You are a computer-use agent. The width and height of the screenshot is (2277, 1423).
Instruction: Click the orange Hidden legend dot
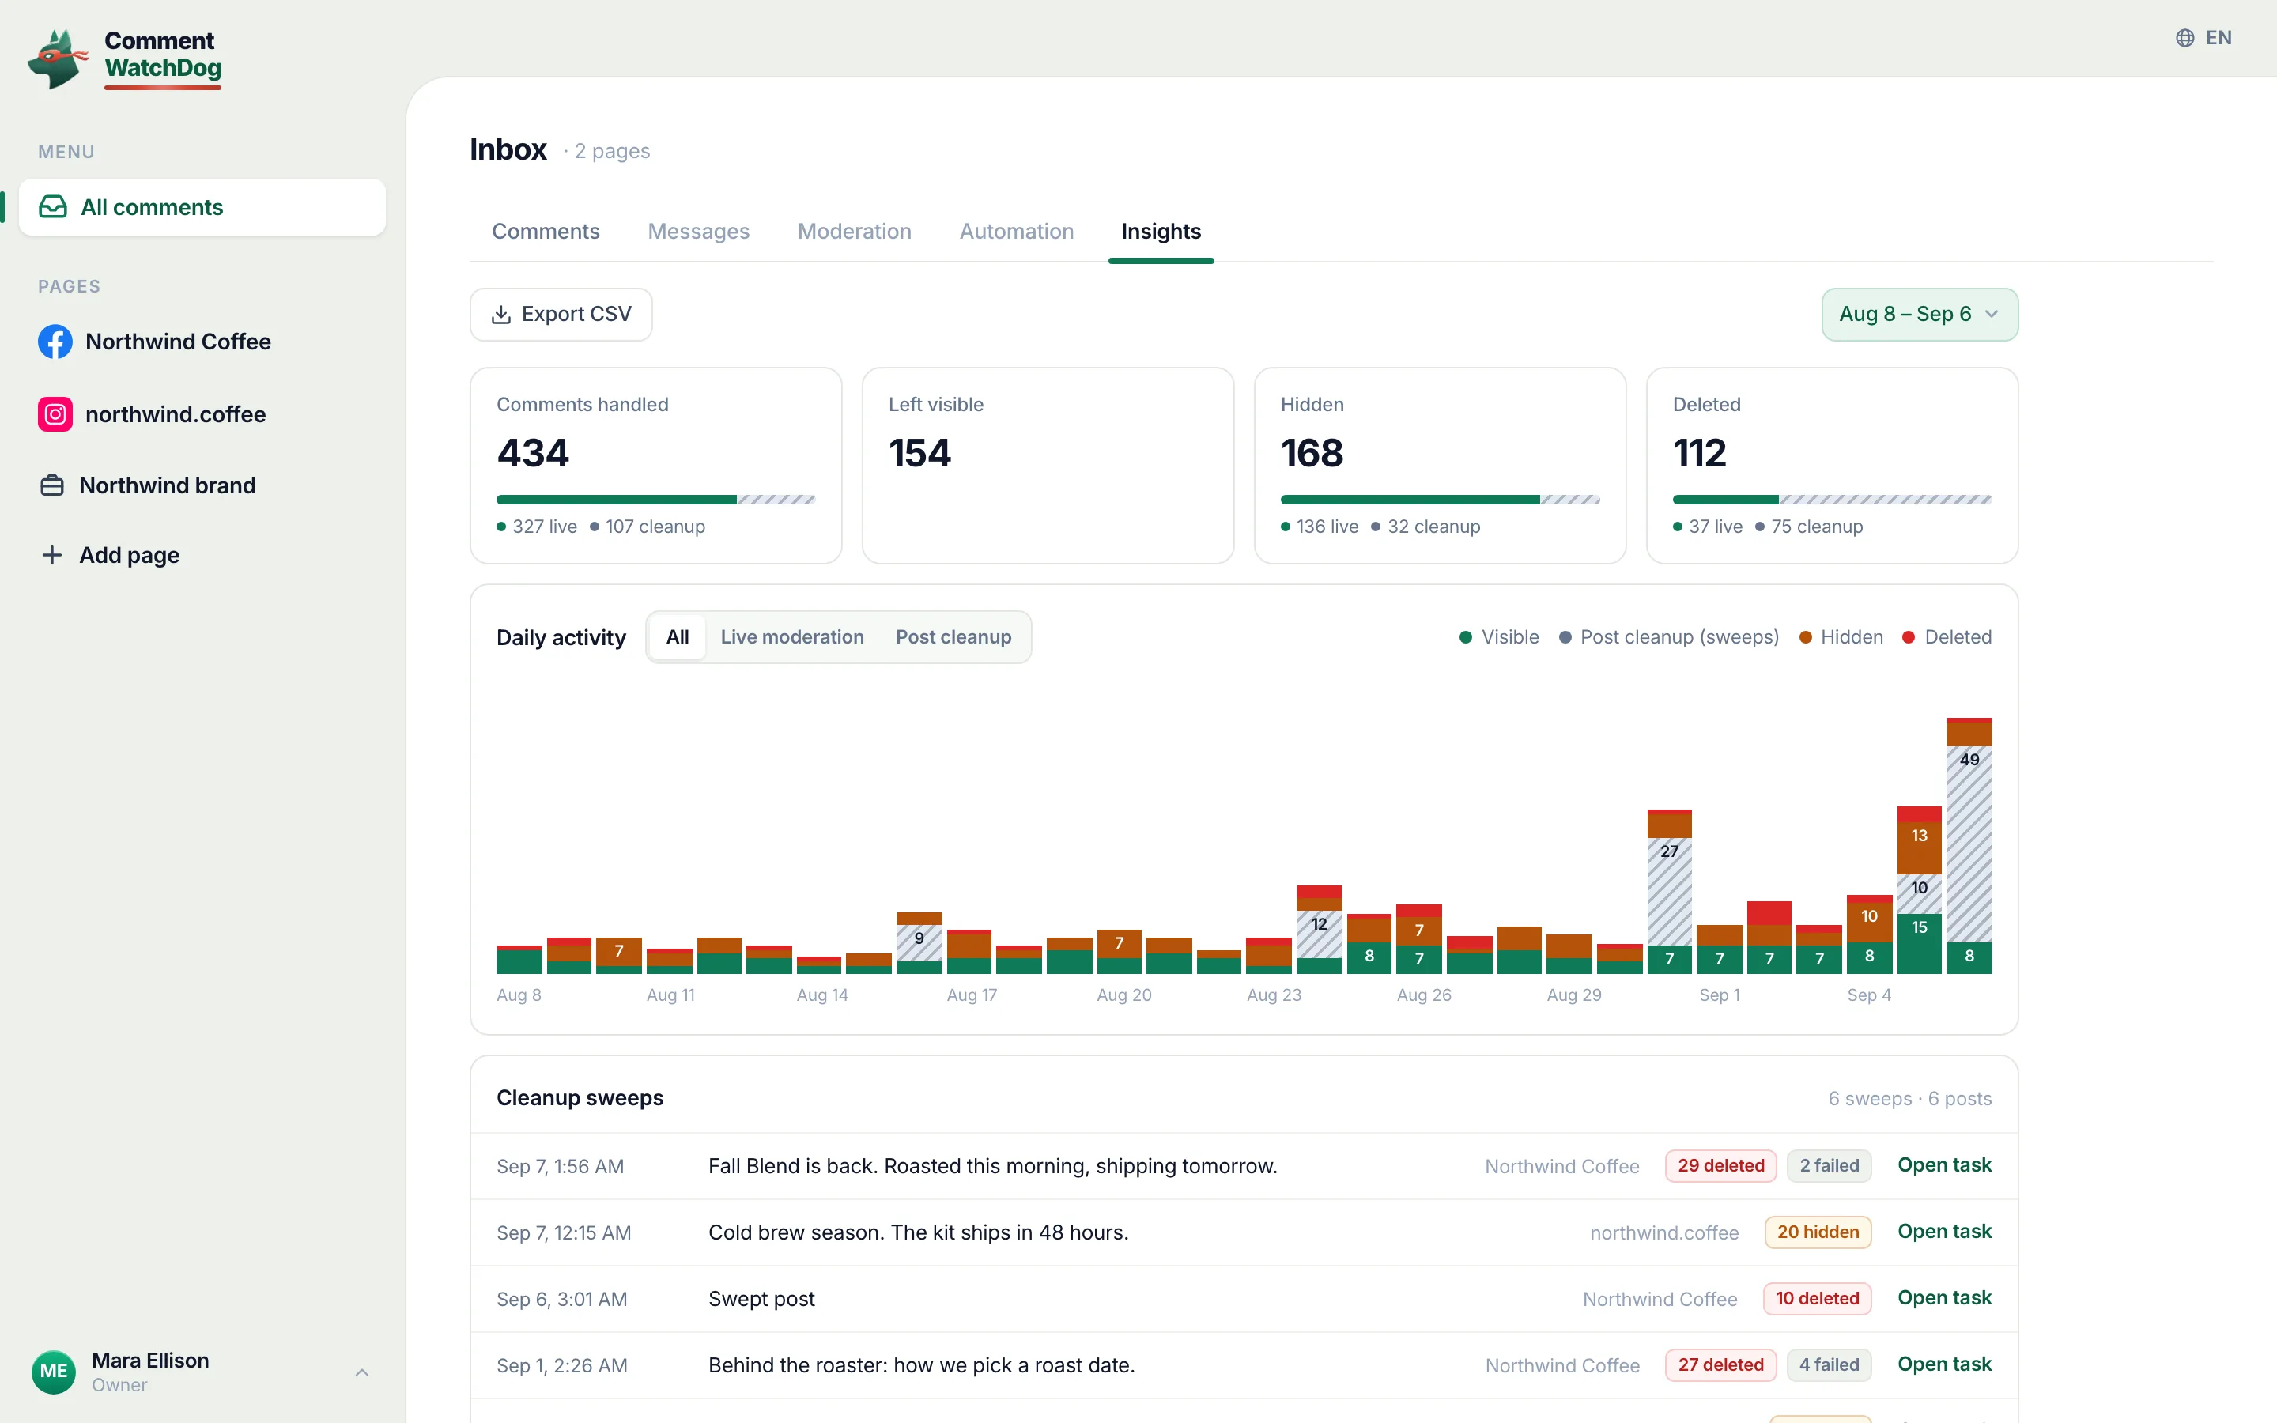1805,637
